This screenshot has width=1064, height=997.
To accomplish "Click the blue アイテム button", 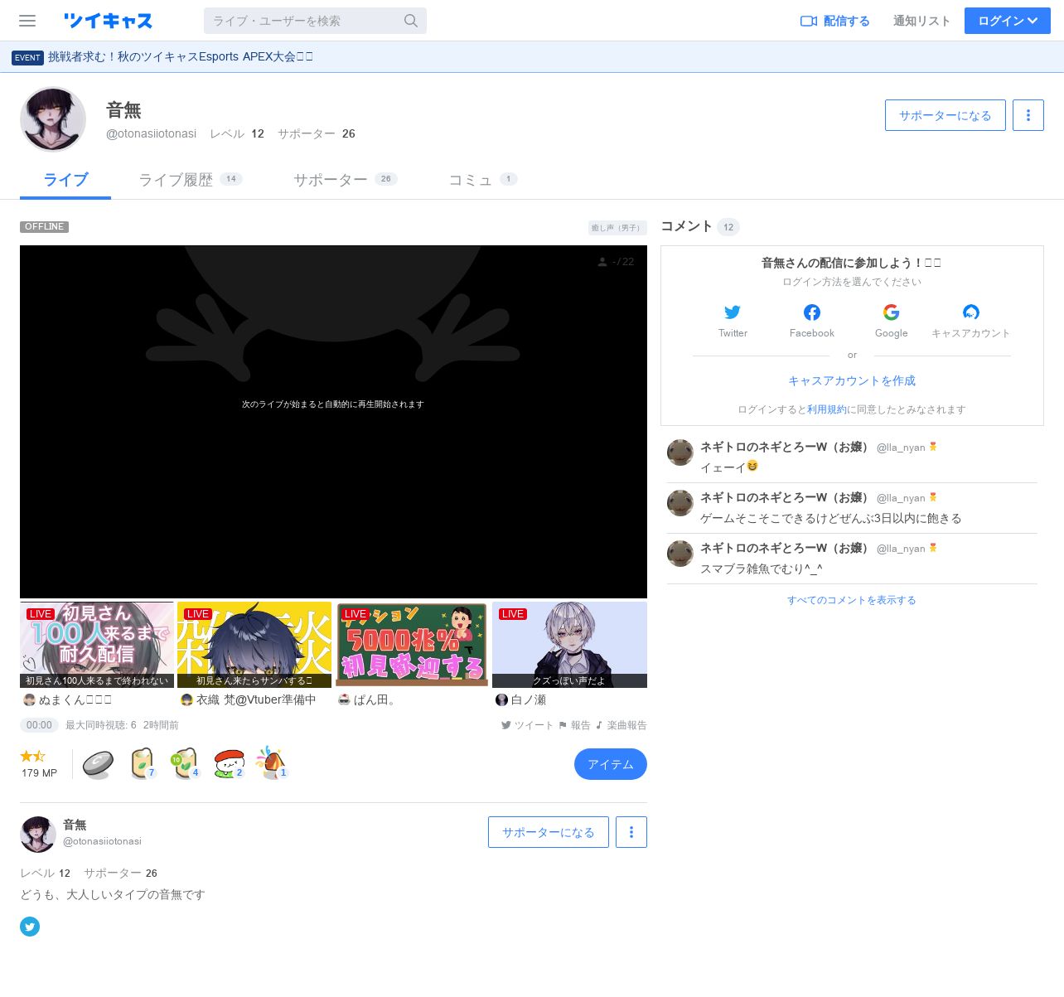I will [x=611, y=764].
